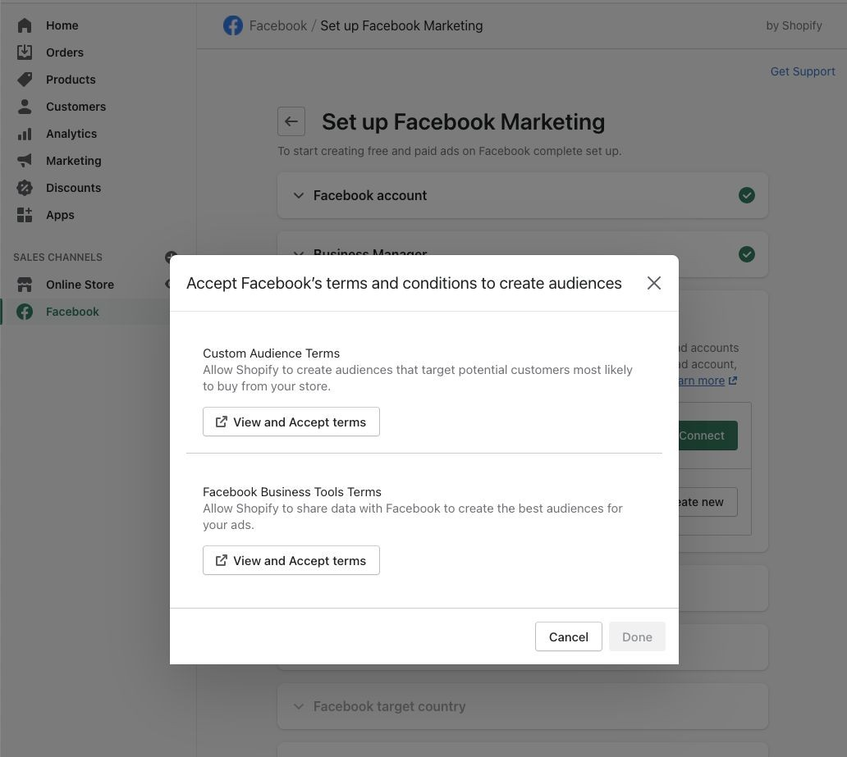This screenshot has width=847, height=757.
Task: Click the Analytics bar chart icon
Action: pos(25,134)
